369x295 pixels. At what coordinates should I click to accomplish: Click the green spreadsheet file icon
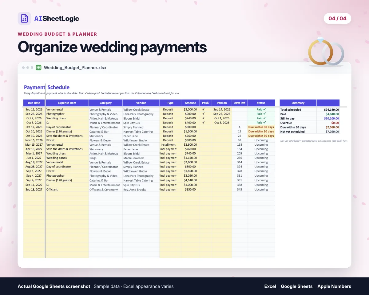[39, 68]
